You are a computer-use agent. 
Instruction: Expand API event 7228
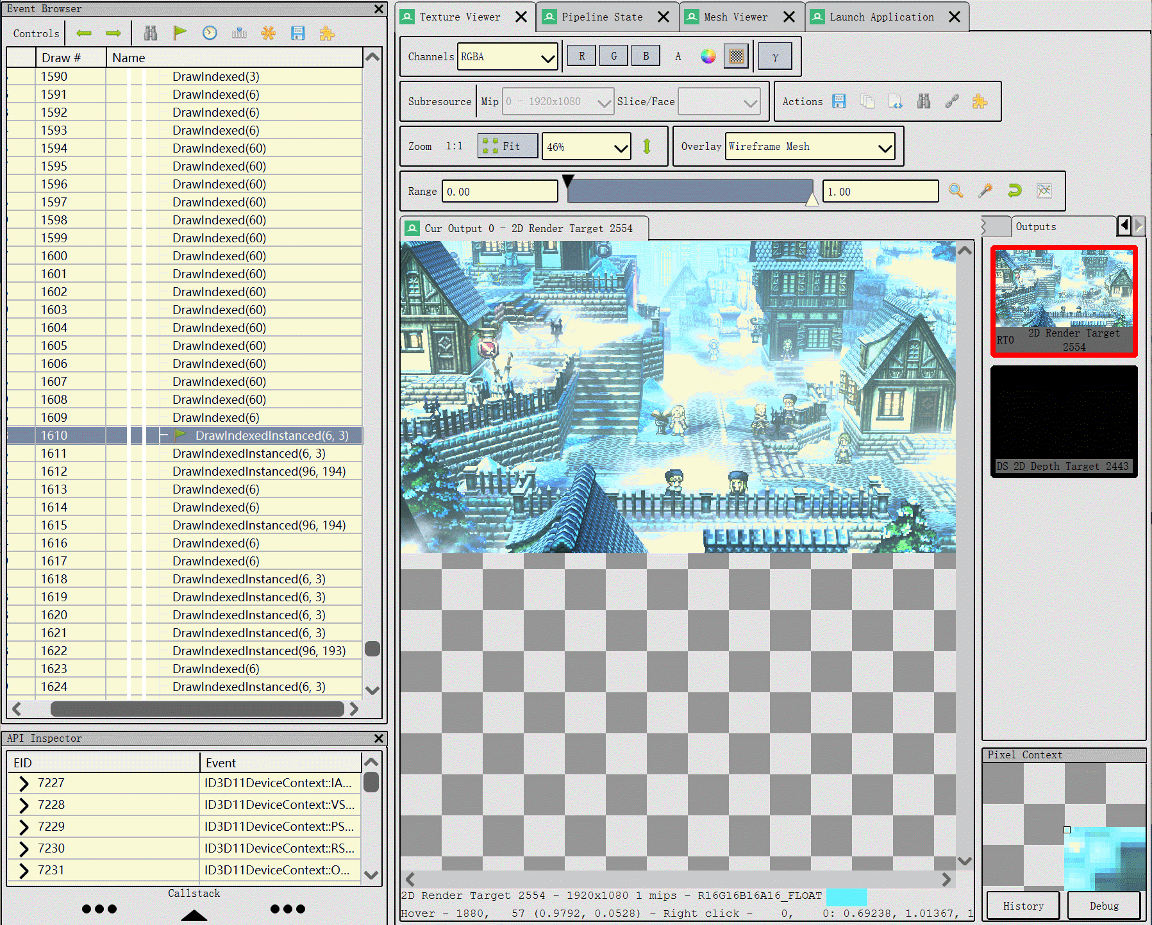(24, 805)
